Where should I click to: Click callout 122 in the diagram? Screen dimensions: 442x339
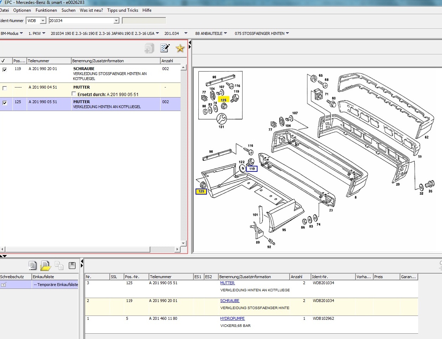242,162
